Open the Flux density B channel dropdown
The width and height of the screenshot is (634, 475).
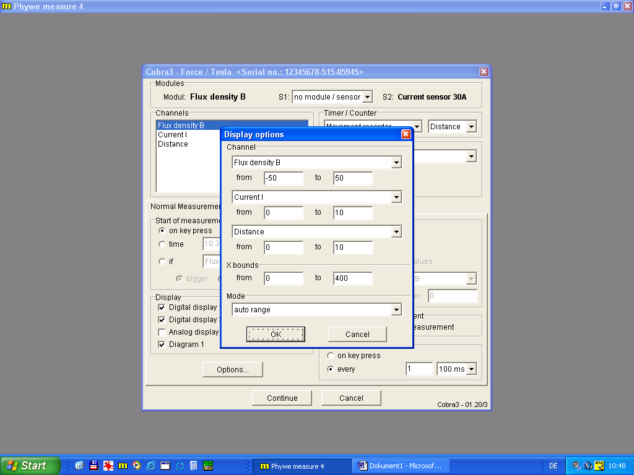click(x=396, y=163)
